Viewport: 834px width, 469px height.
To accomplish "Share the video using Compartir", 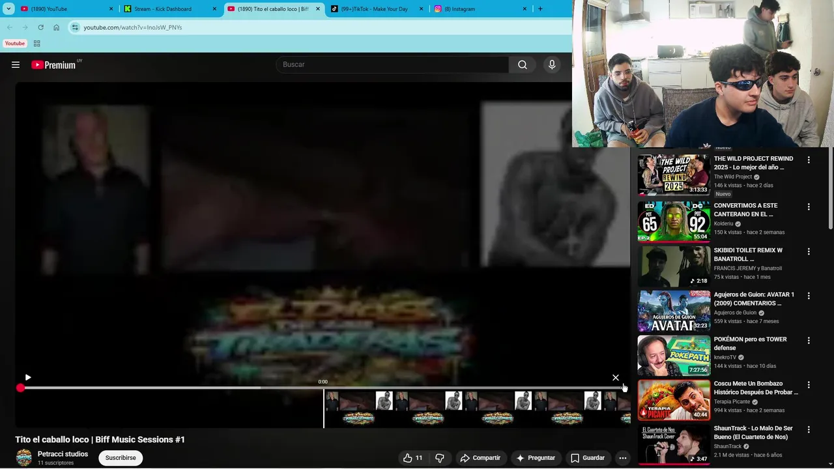I will [480, 458].
